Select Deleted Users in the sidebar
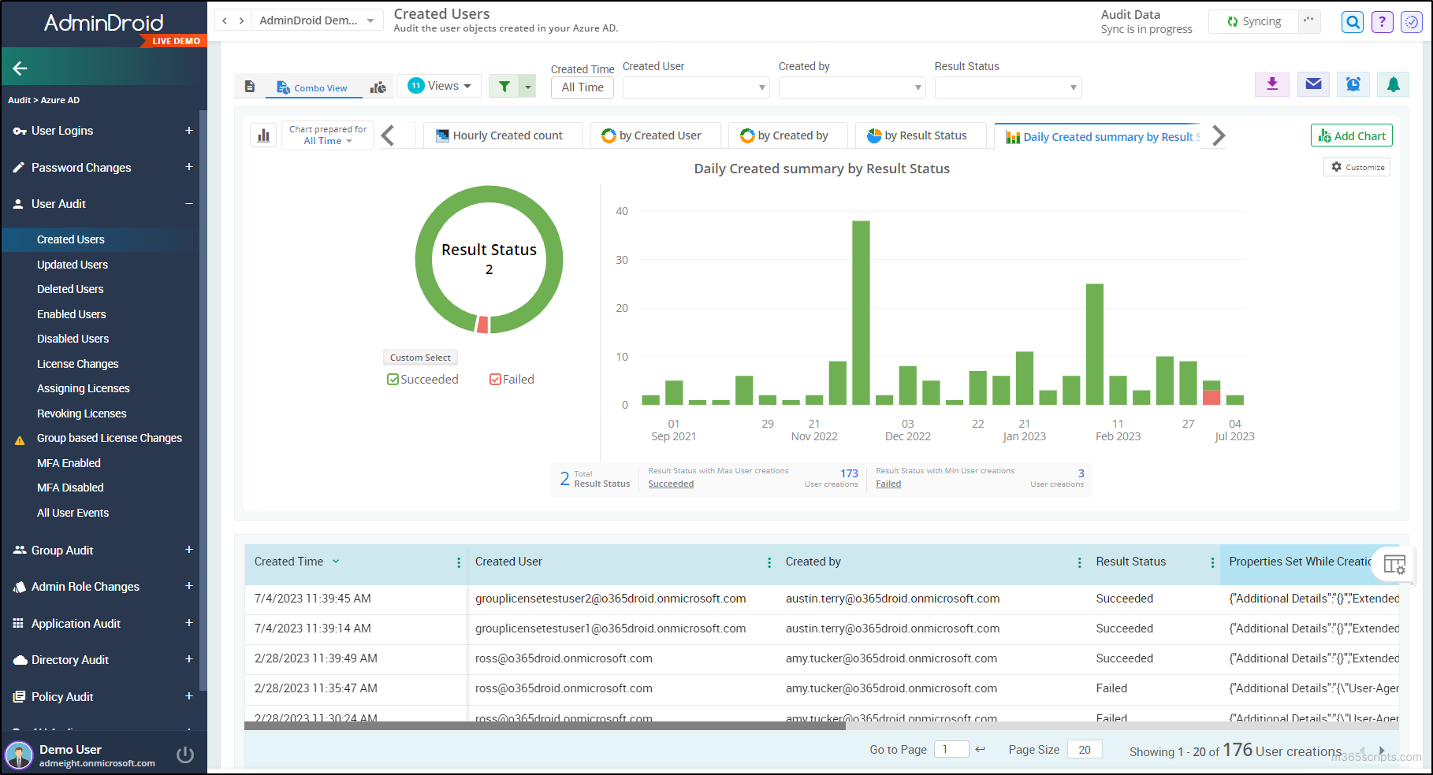 click(x=70, y=289)
